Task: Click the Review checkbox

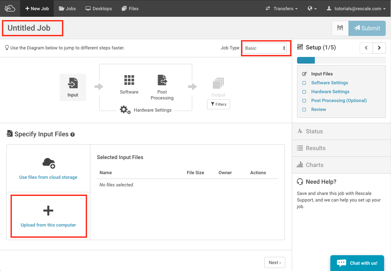Action: coord(304,110)
